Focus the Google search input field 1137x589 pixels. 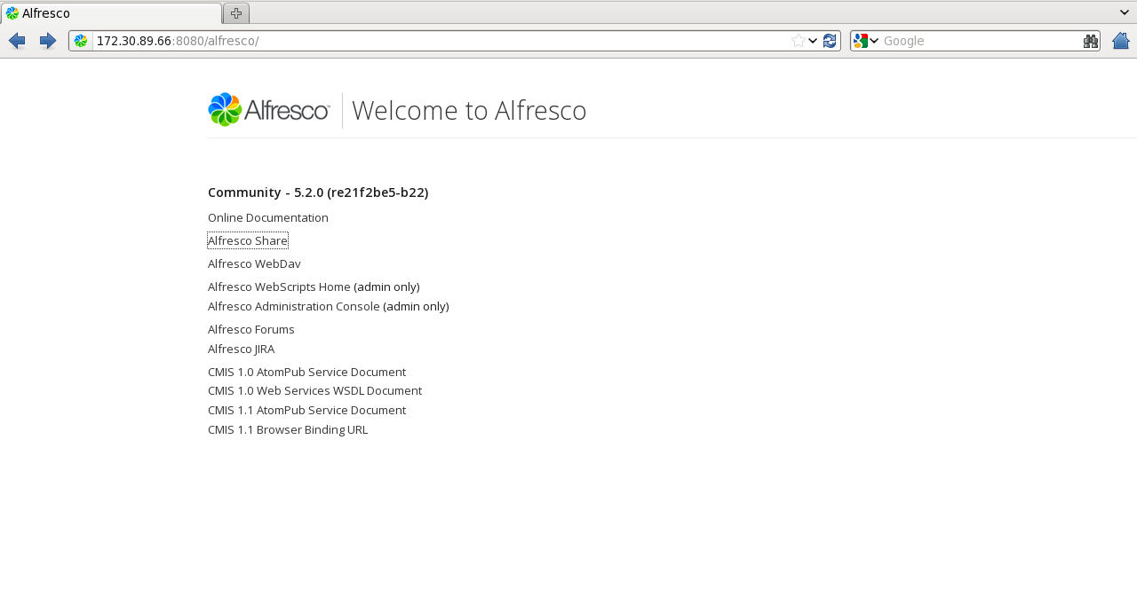tap(981, 41)
